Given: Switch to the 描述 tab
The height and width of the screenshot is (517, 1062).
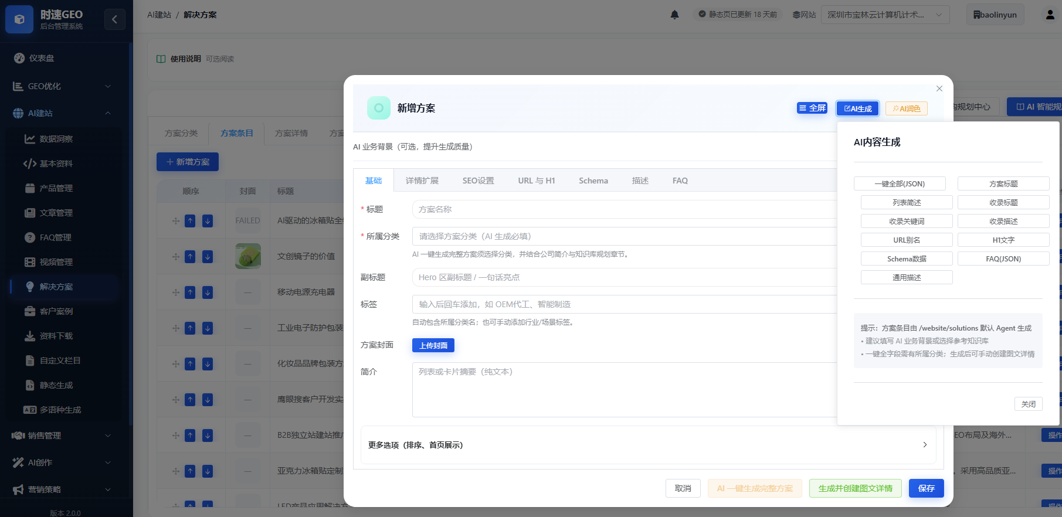Looking at the screenshot, I should coord(640,181).
